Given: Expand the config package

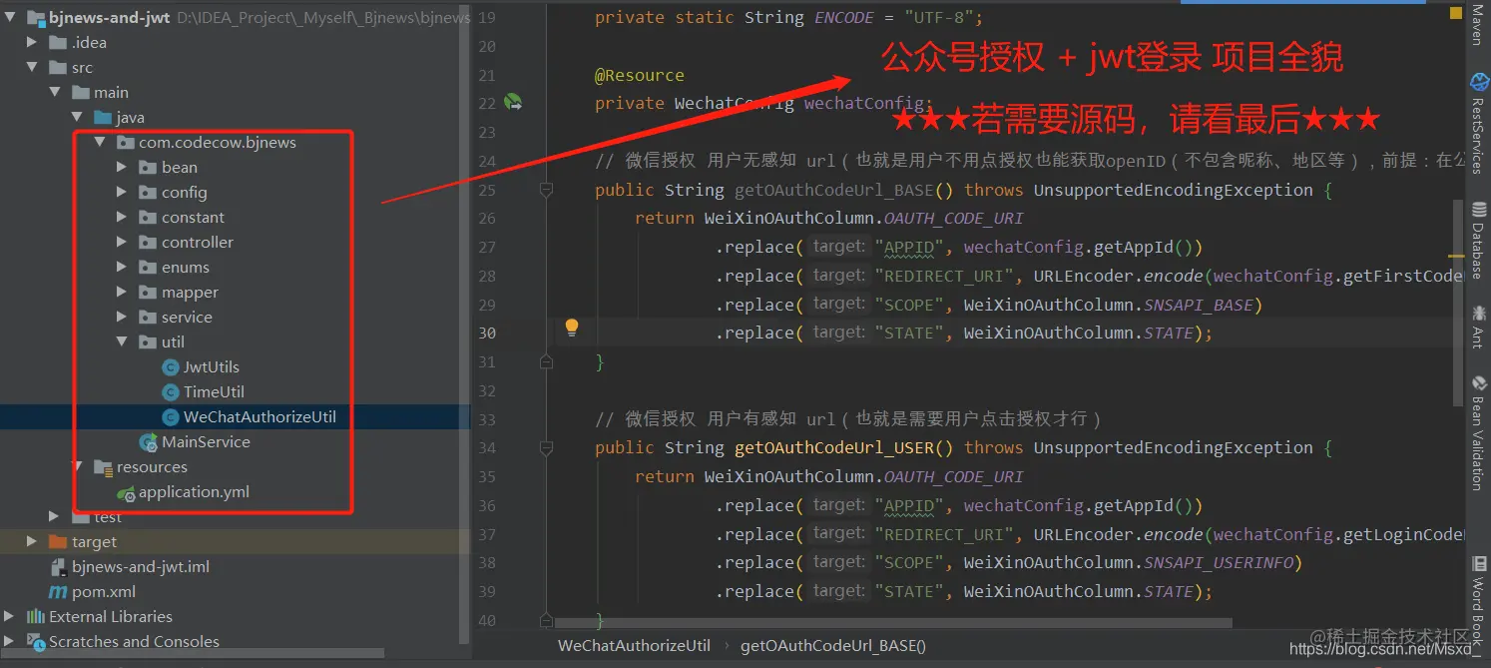Looking at the screenshot, I should [x=122, y=193].
